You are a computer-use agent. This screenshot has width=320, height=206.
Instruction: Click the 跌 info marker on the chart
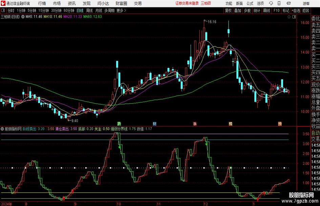(119, 123)
